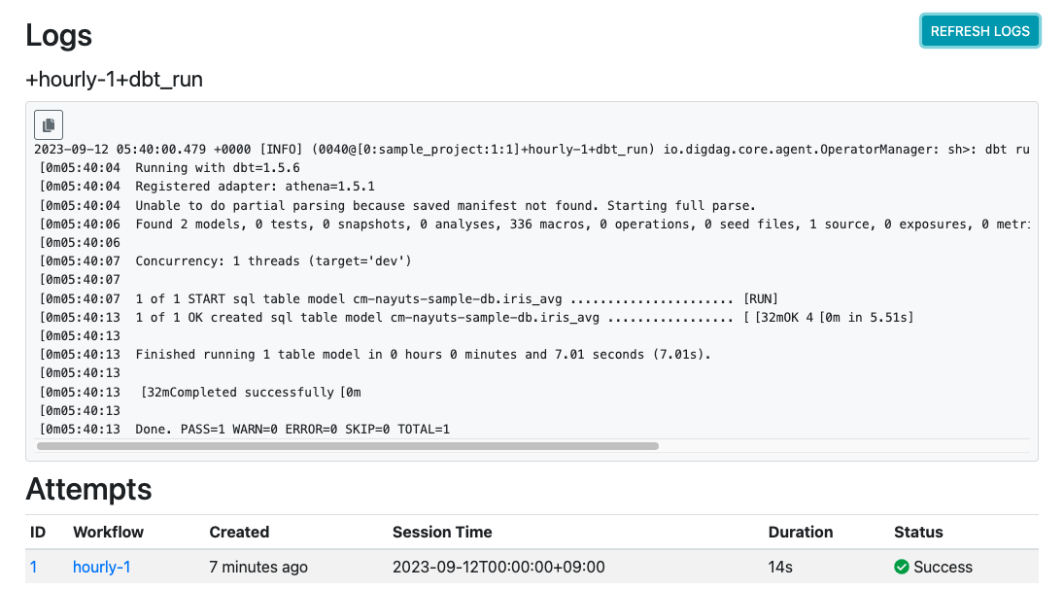The height and width of the screenshot is (589, 1064).
Task: Open attempt ID 1 link
Action: point(34,567)
